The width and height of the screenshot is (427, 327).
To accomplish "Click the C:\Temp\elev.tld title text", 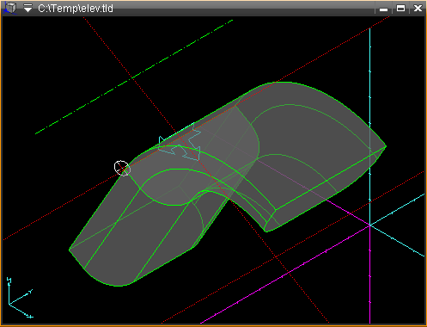I will [x=76, y=9].
